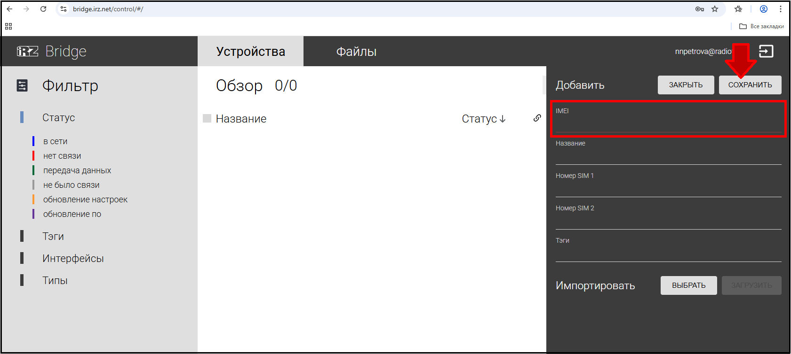Focus the IMEI input field
The height and width of the screenshot is (354, 791).
[668, 125]
